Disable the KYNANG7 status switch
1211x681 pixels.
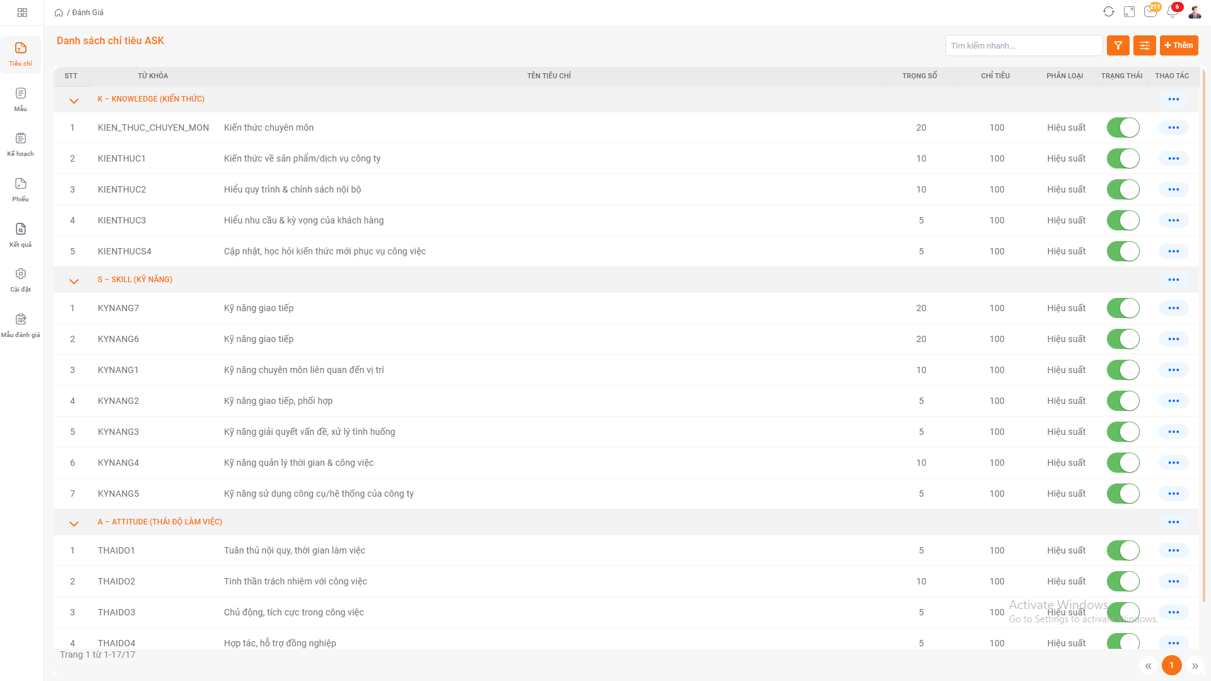click(x=1123, y=308)
